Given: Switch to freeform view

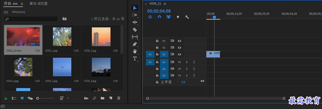Looking at the screenshot, I should pyautogui.click(x=30, y=98).
